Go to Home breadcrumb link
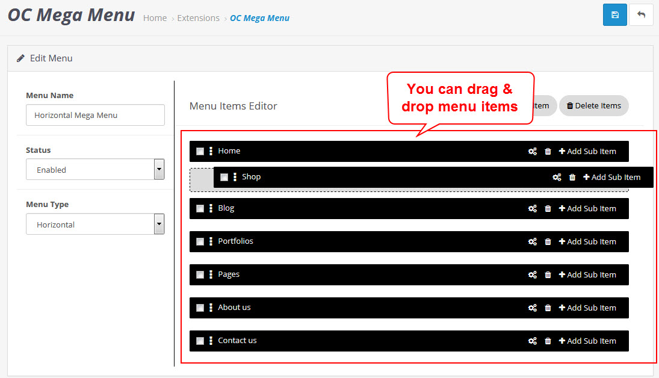This screenshot has width=659, height=378. pyautogui.click(x=155, y=18)
